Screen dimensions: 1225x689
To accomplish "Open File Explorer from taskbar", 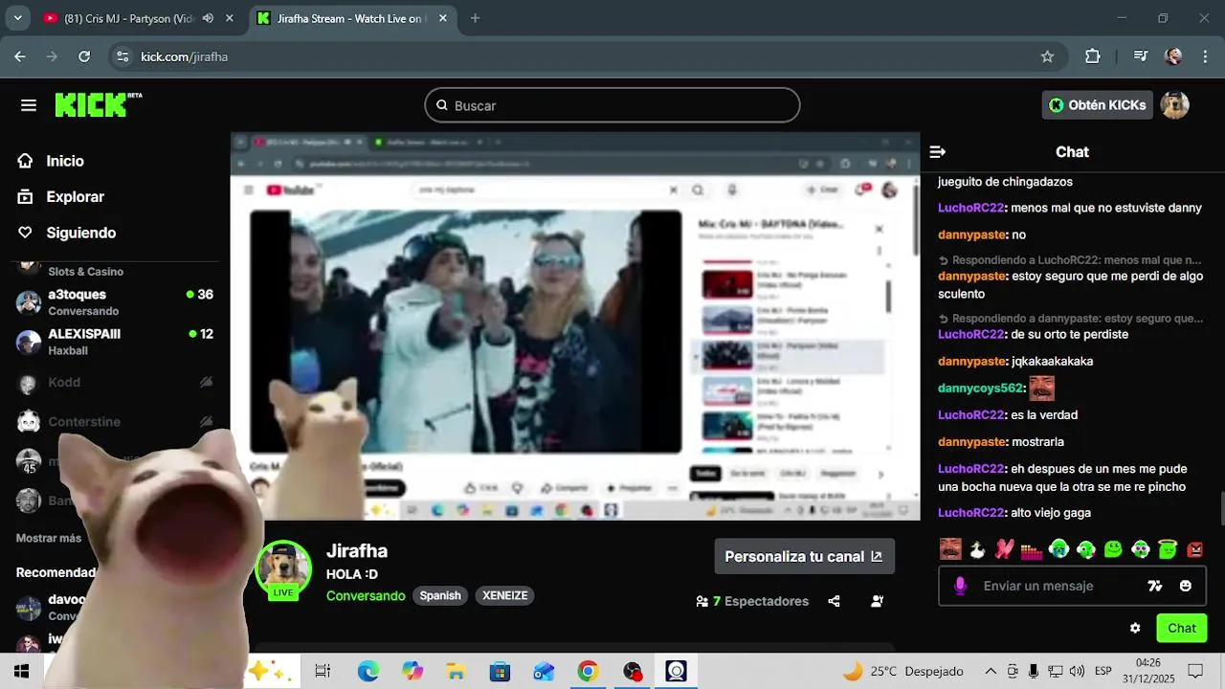I will click(456, 672).
